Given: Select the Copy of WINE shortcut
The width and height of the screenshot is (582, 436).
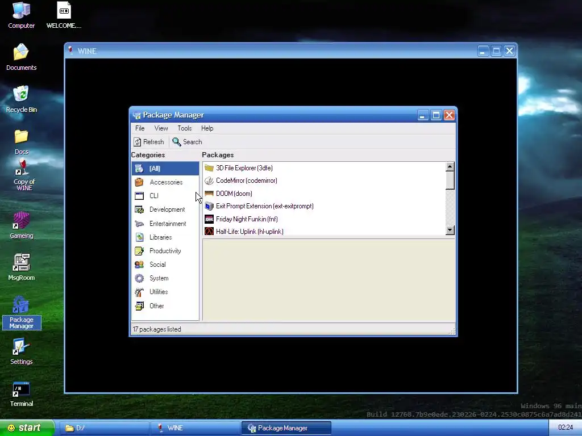Looking at the screenshot, I should [24, 175].
